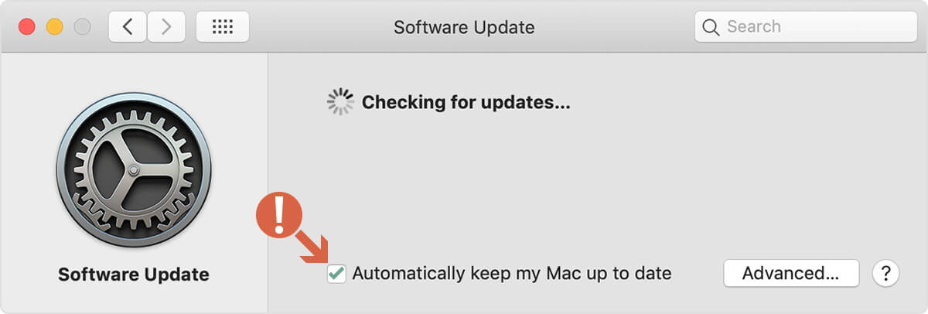Image resolution: width=928 pixels, height=314 pixels.
Task: Focus the Search field
Action: pos(806,27)
